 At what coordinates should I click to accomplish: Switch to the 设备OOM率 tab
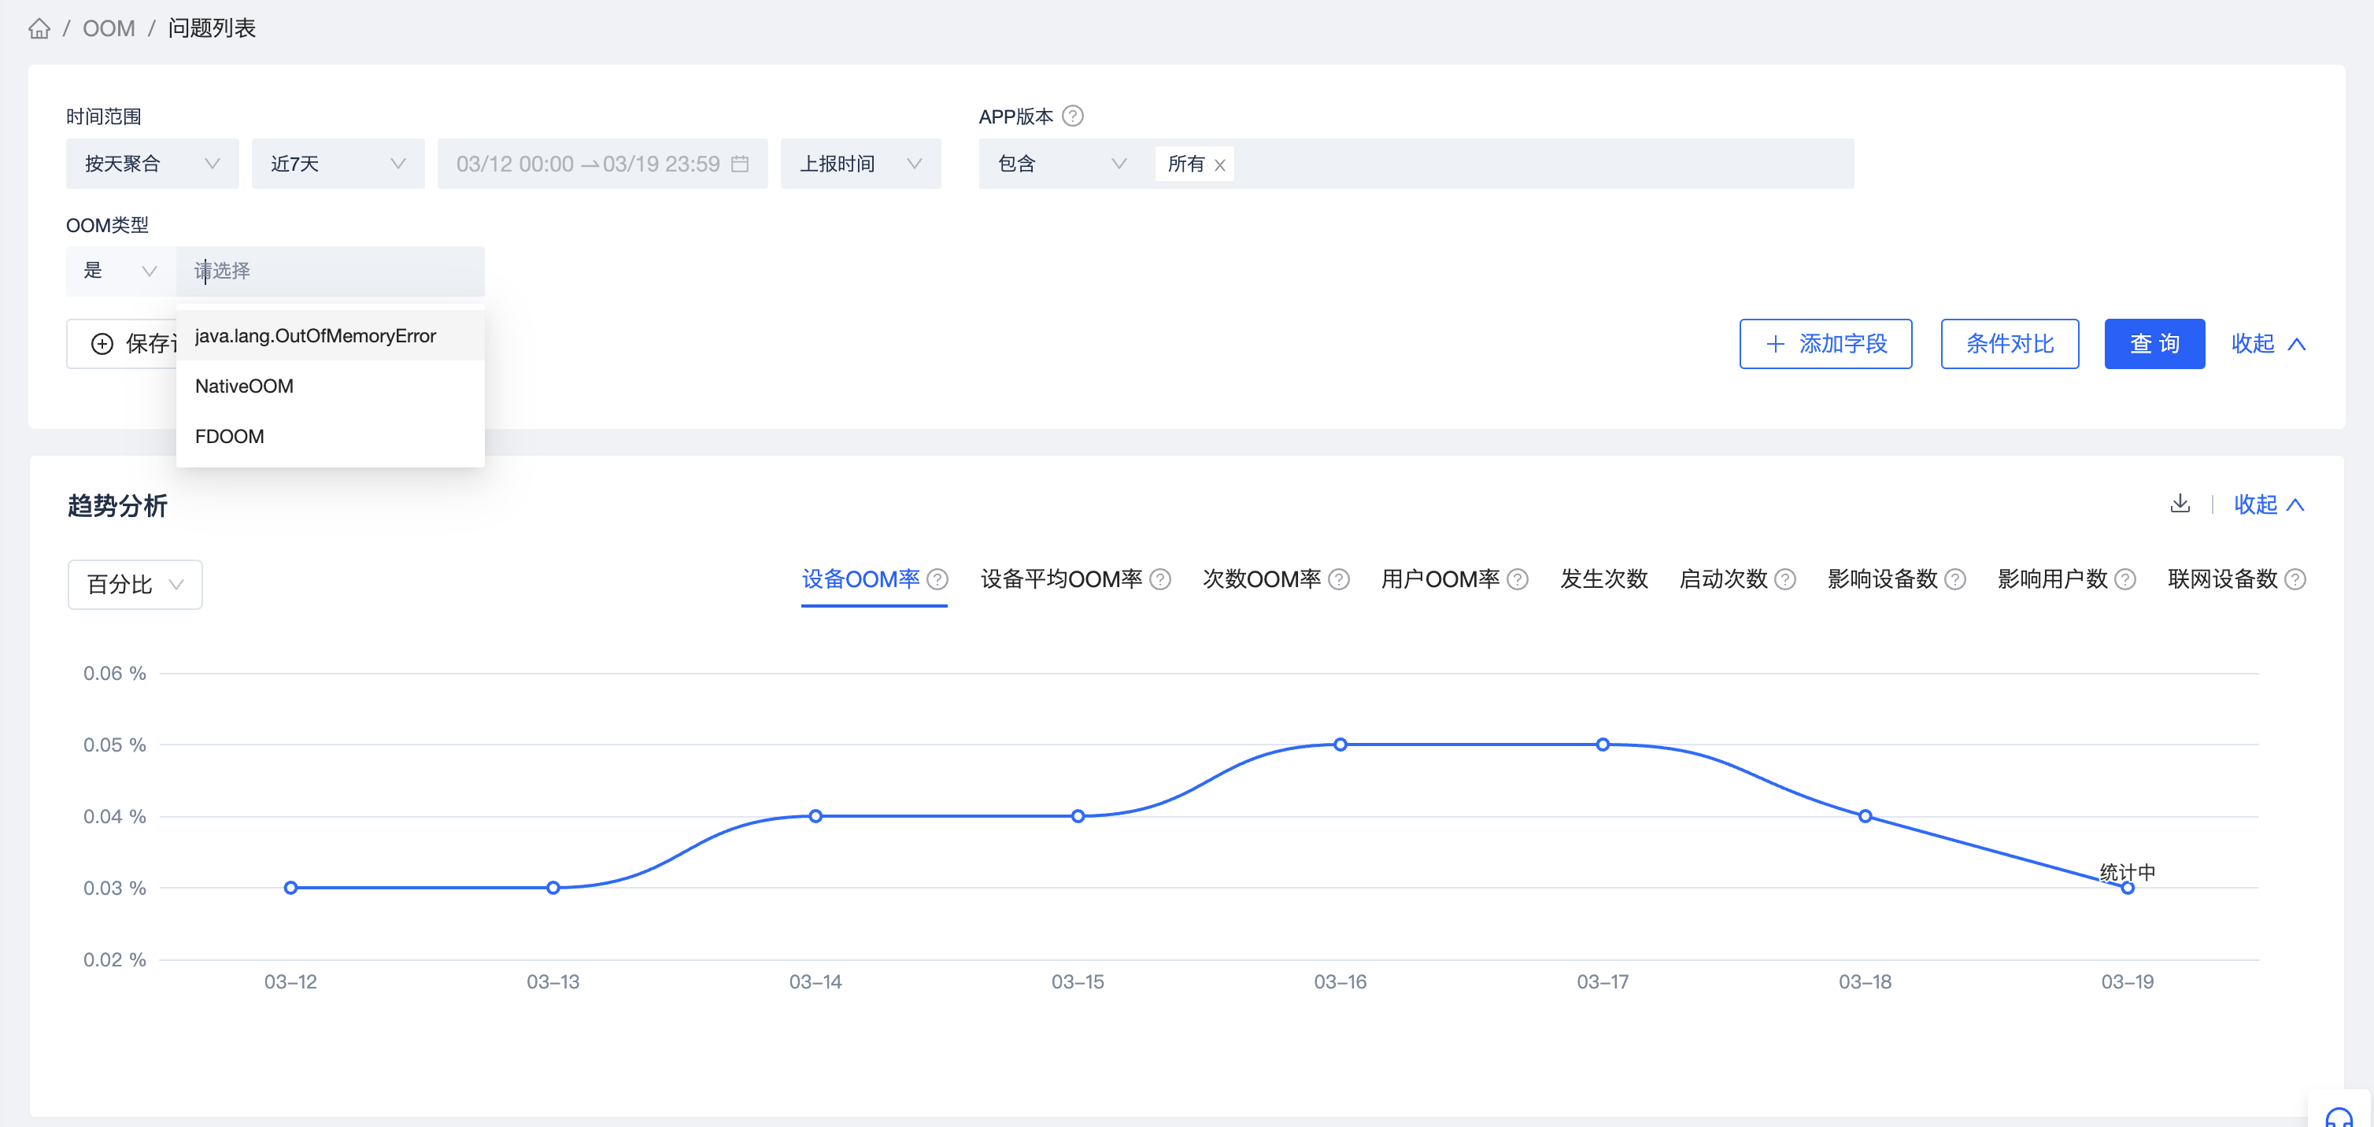(x=861, y=578)
